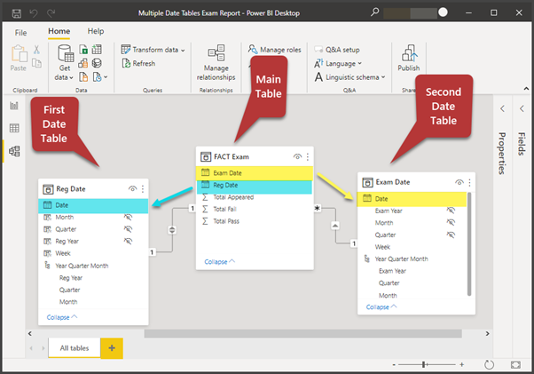Image resolution: width=534 pixels, height=374 pixels.
Task: Click the Paste clipboard icon
Action: click(x=19, y=53)
